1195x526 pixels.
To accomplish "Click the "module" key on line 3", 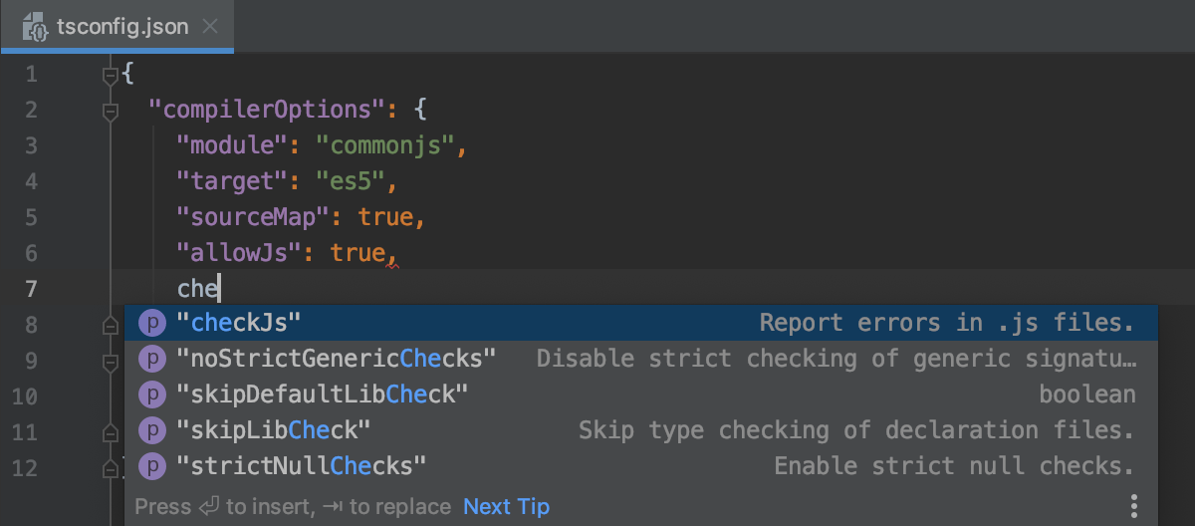I will (x=232, y=145).
